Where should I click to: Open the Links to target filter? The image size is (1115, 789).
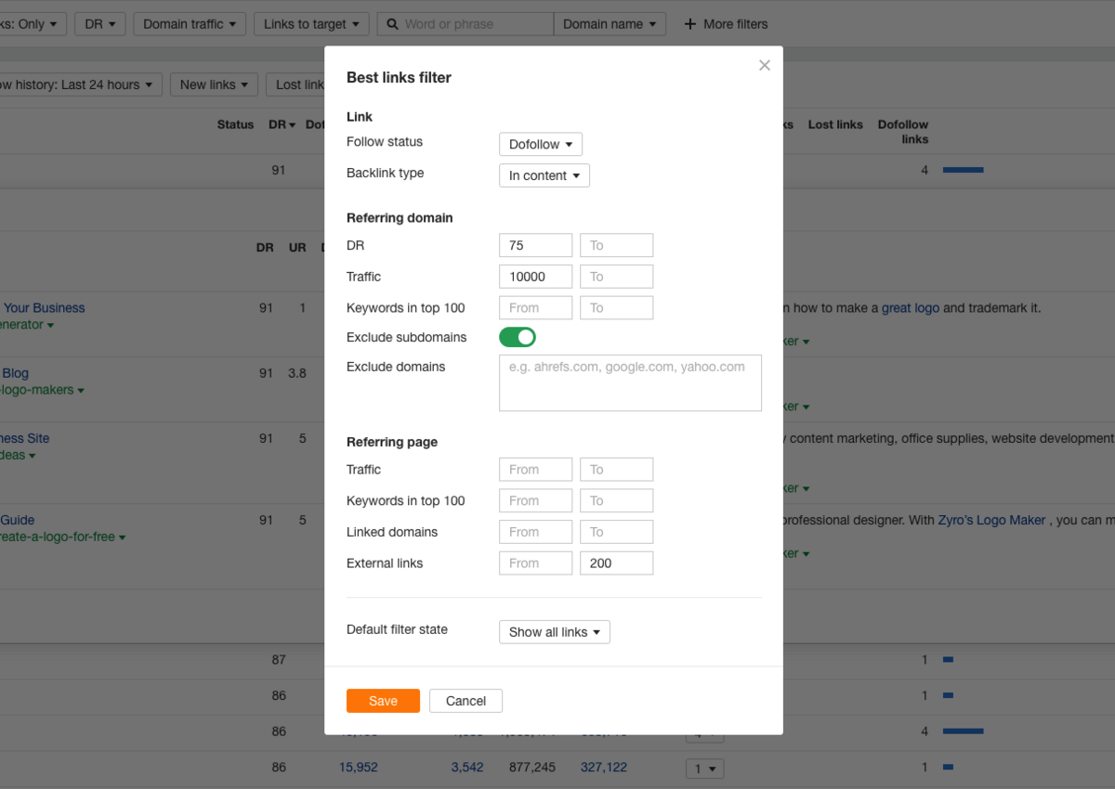click(311, 24)
